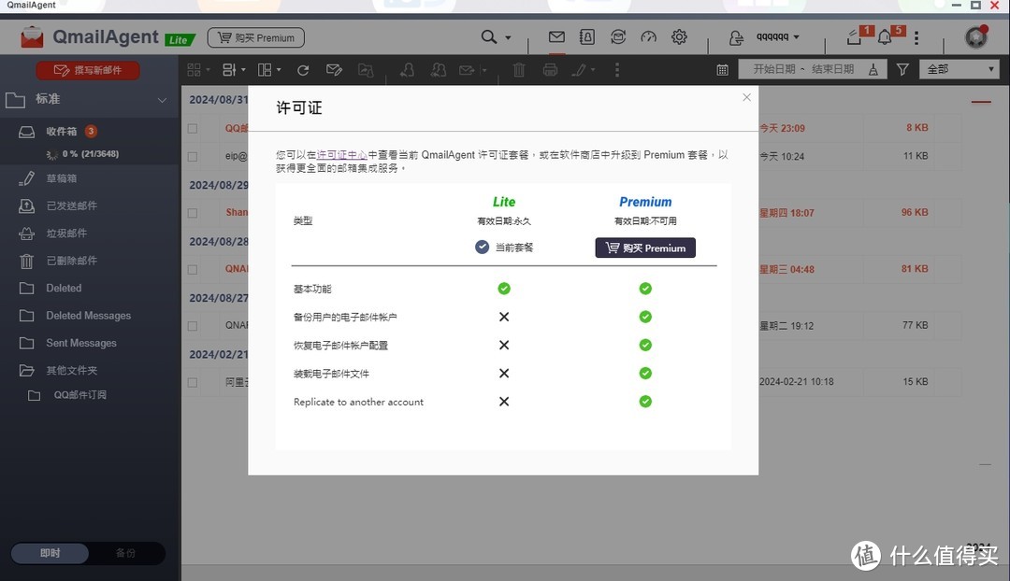The height and width of the screenshot is (581, 1010).
Task: Check the box for the QNAP 19:12 email
Action: click(192, 326)
